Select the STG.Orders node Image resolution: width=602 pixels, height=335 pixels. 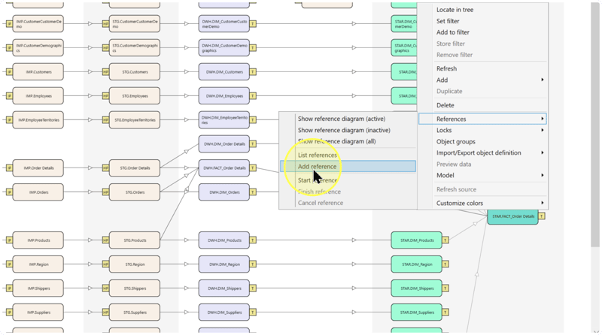click(135, 192)
